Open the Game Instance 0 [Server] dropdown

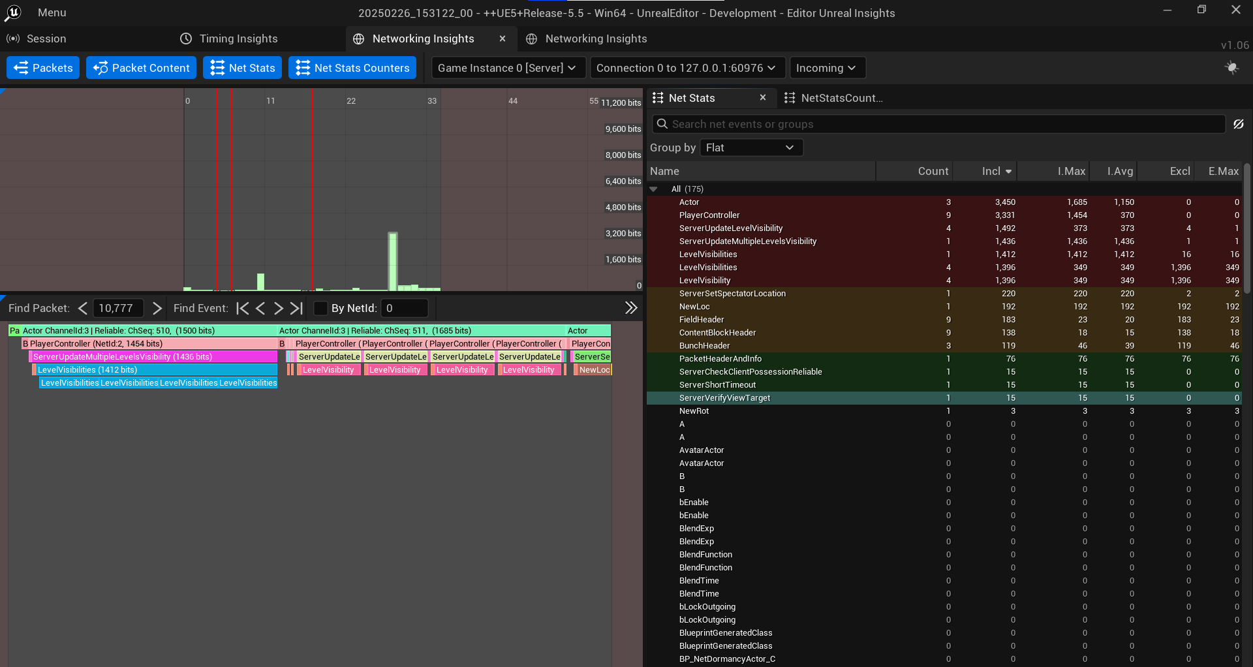(x=507, y=68)
